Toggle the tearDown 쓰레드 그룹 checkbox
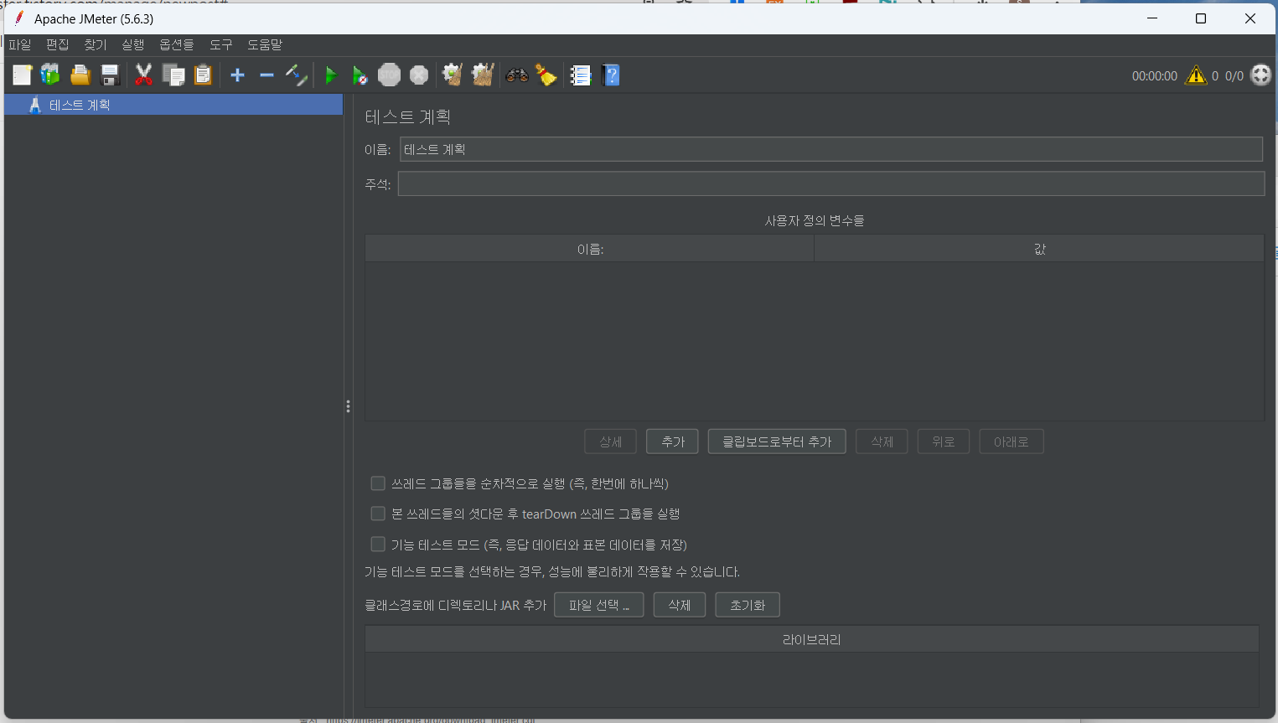The width and height of the screenshot is (1278, 723). point(378,514)
